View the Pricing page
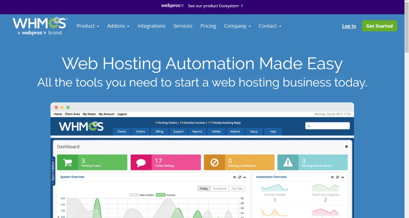This screenshot has width=409, height=218. 208,26
